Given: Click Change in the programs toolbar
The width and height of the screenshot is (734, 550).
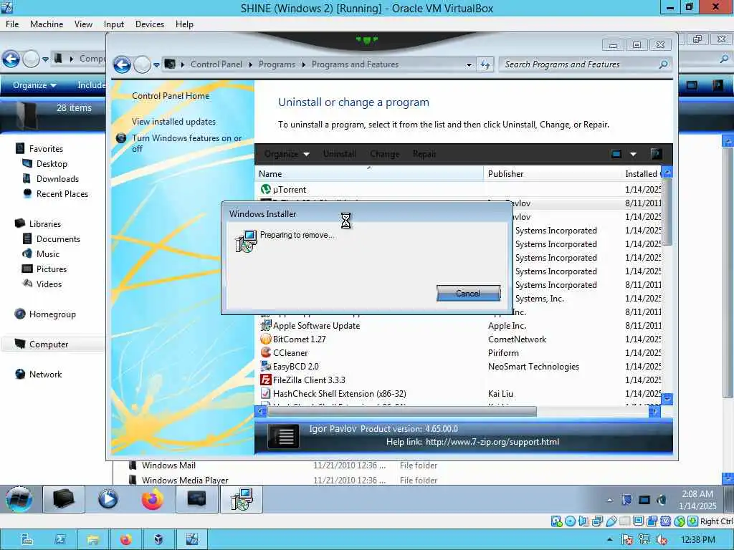Looking at the screenshot, I should (x=384, y=154).
